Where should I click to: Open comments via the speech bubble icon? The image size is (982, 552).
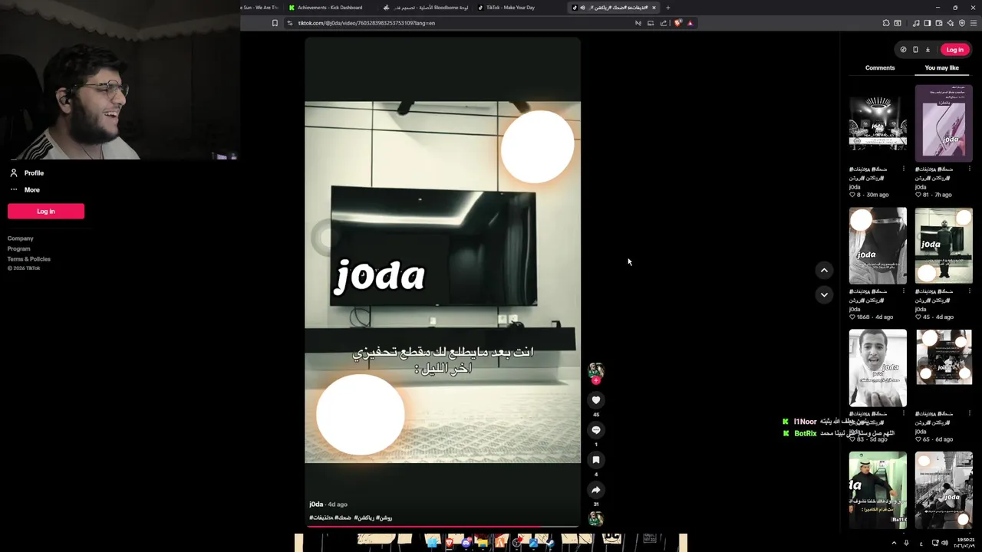tap(596, 430)
